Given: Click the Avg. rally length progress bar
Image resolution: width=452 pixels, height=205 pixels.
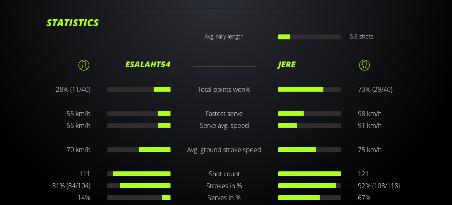Looking at the screenshot, I should click(309, 37).
